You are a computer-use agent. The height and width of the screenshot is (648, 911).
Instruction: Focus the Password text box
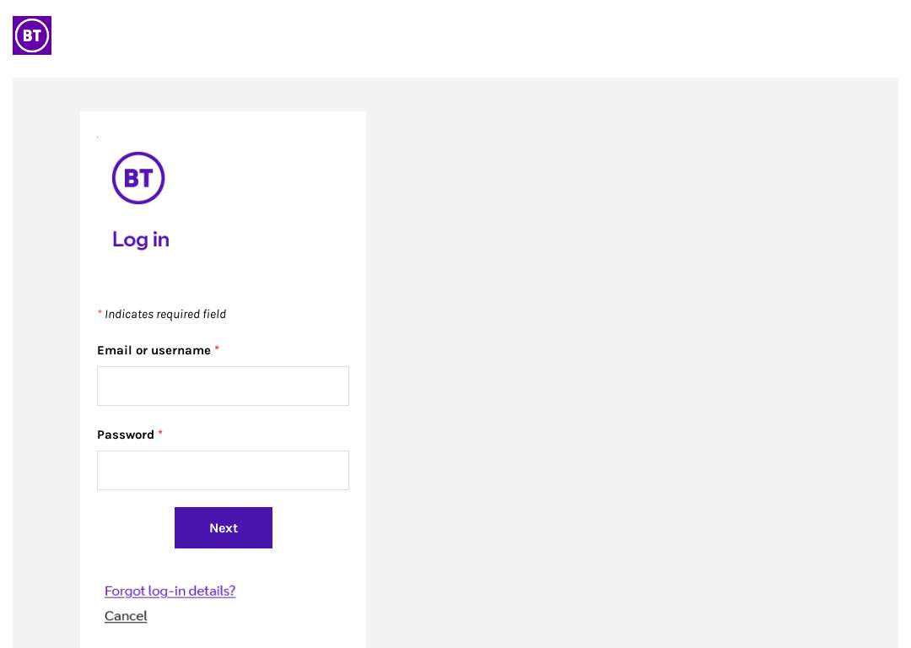223,470
